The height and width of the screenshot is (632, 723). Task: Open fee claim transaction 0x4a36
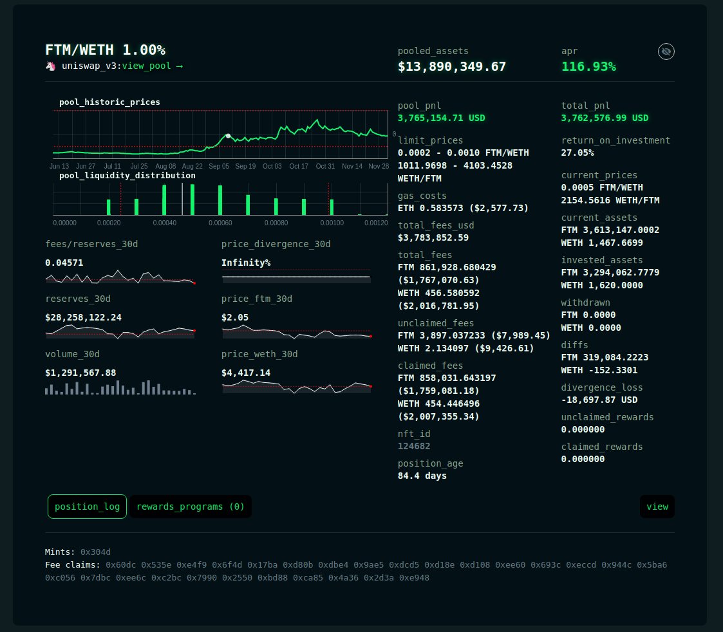pos(344,577)
